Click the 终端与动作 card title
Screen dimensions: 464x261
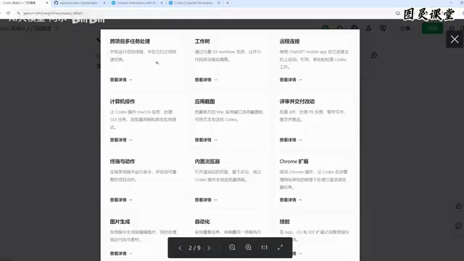pyautogui.click(x=123, y=162)
